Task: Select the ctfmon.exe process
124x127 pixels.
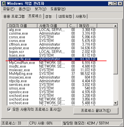Action: click(x=52, y=44)
